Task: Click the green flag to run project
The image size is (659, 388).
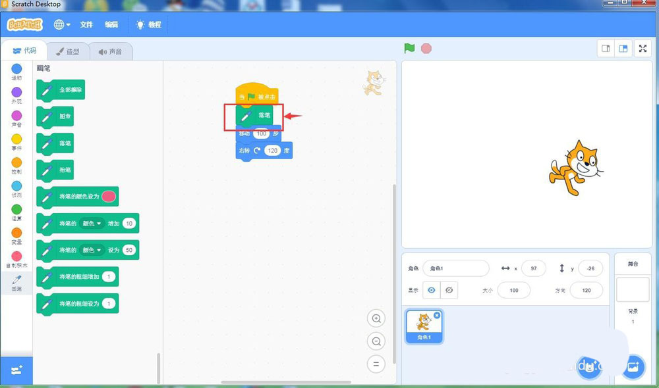Action: (x=409, y=48)
